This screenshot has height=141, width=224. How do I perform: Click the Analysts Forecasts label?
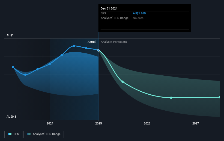pos(114,42)
